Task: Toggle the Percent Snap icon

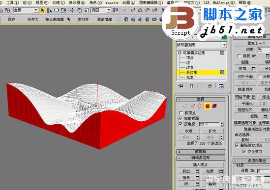Action: pyautogui.click(x=147, y=10)
